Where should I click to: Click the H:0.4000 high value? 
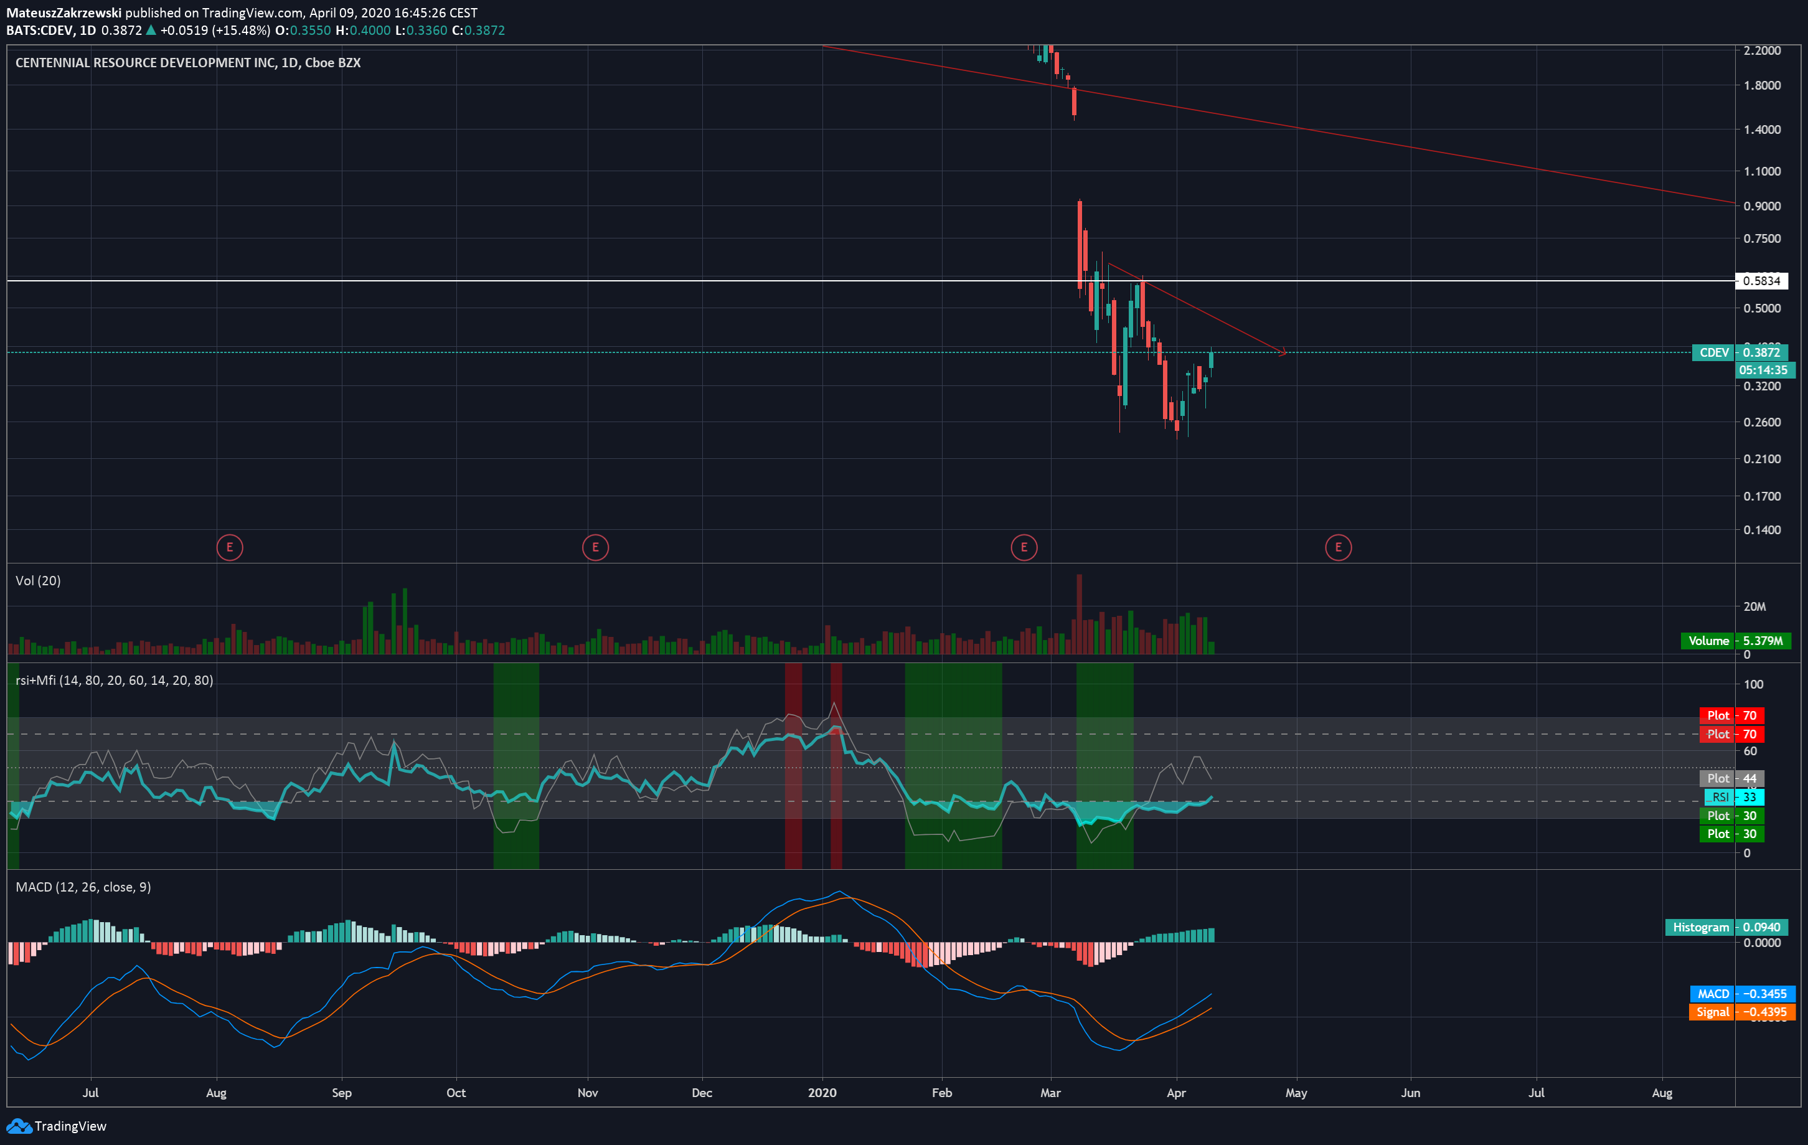click(x=362, y=31)
